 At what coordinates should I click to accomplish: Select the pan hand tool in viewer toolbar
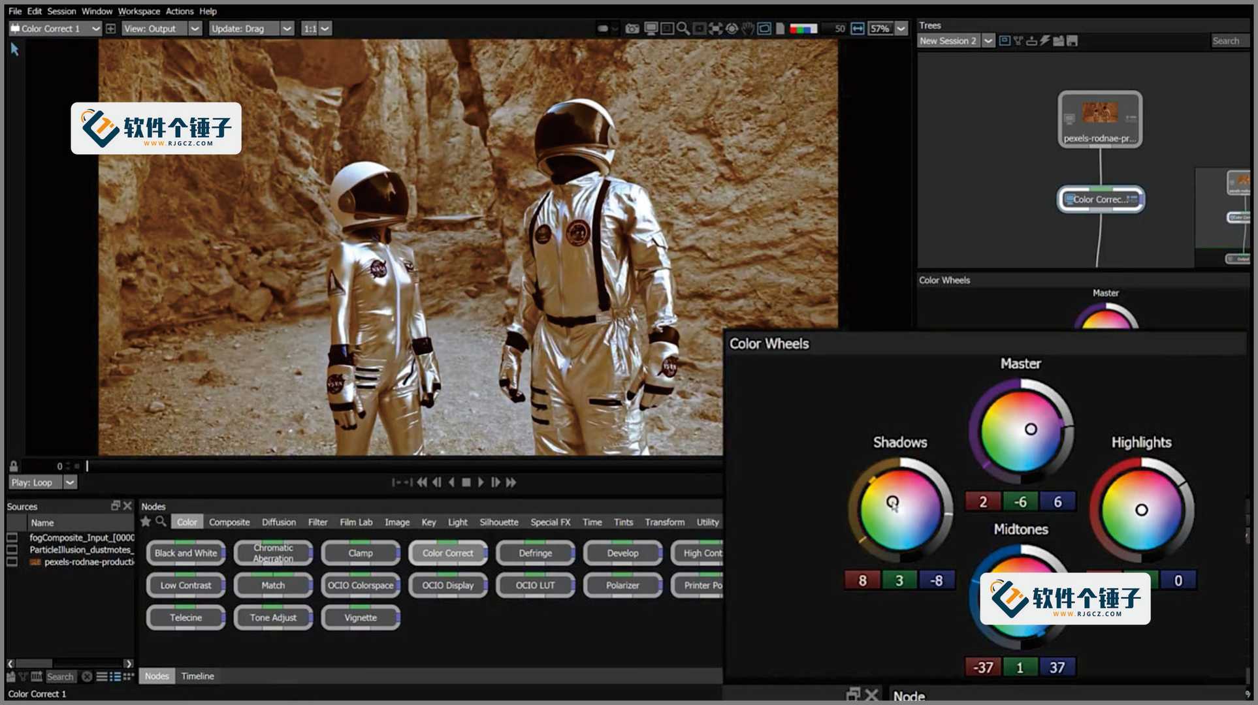tap(749, 29)
